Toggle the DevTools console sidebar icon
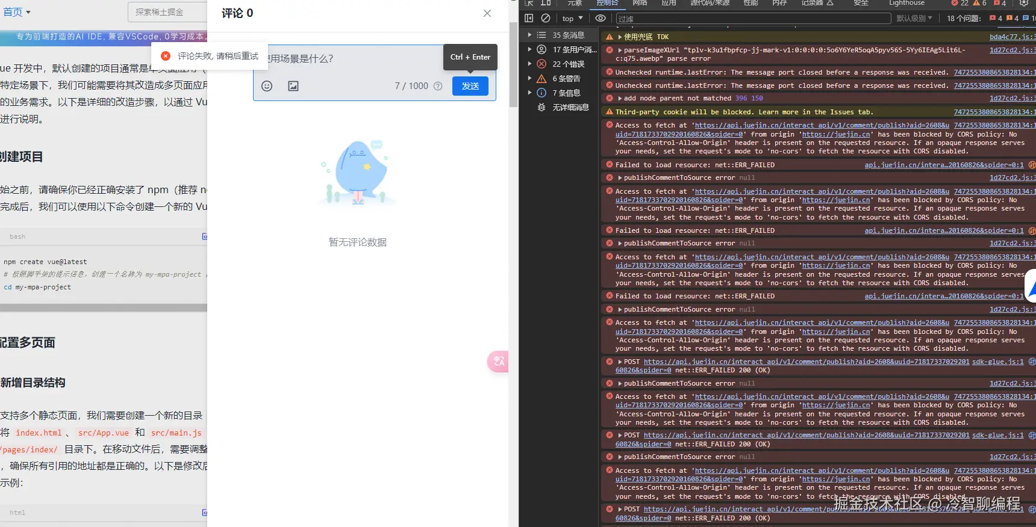This screenshot has height=527, width=1036. [529, 18]
